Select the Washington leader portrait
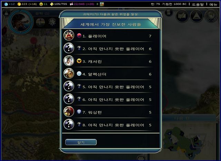The image size is (221, 161). point(69,111)
